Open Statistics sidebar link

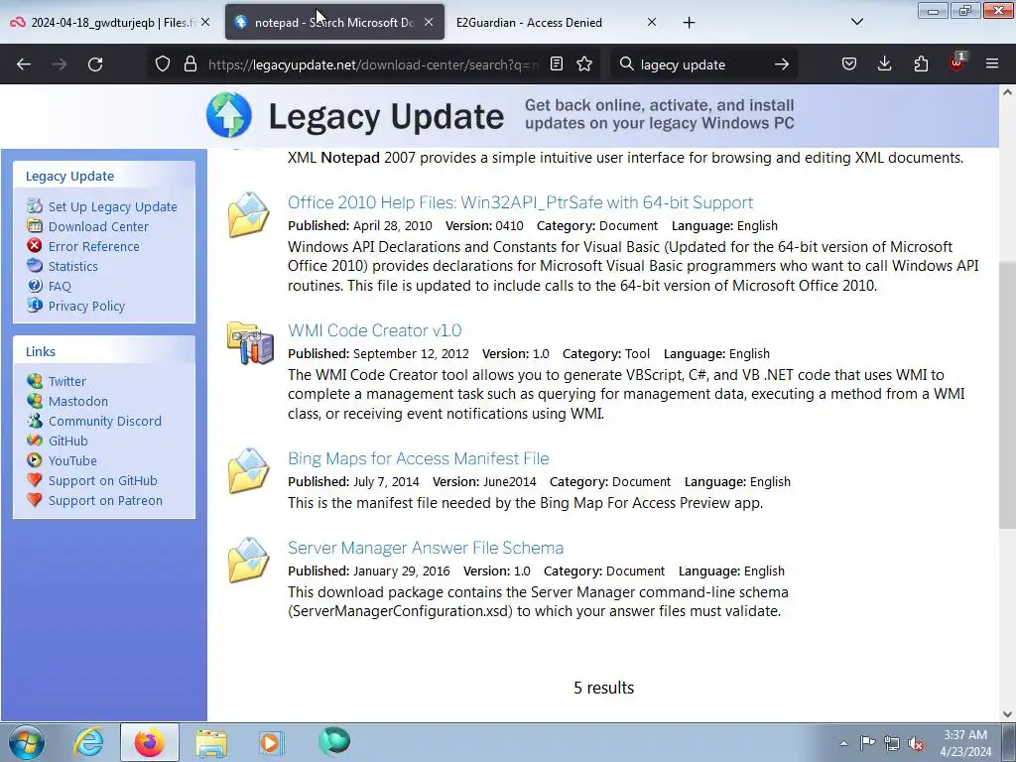pos(73,266)
